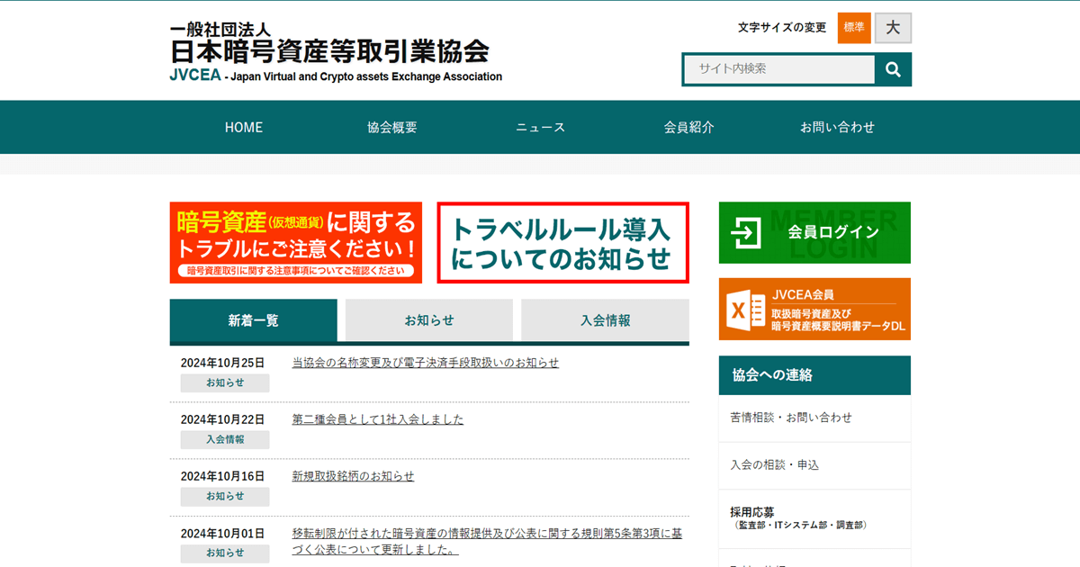Open JVCEA会員 data download banner
Viewport: 1080px width, 567px height.
814,309
